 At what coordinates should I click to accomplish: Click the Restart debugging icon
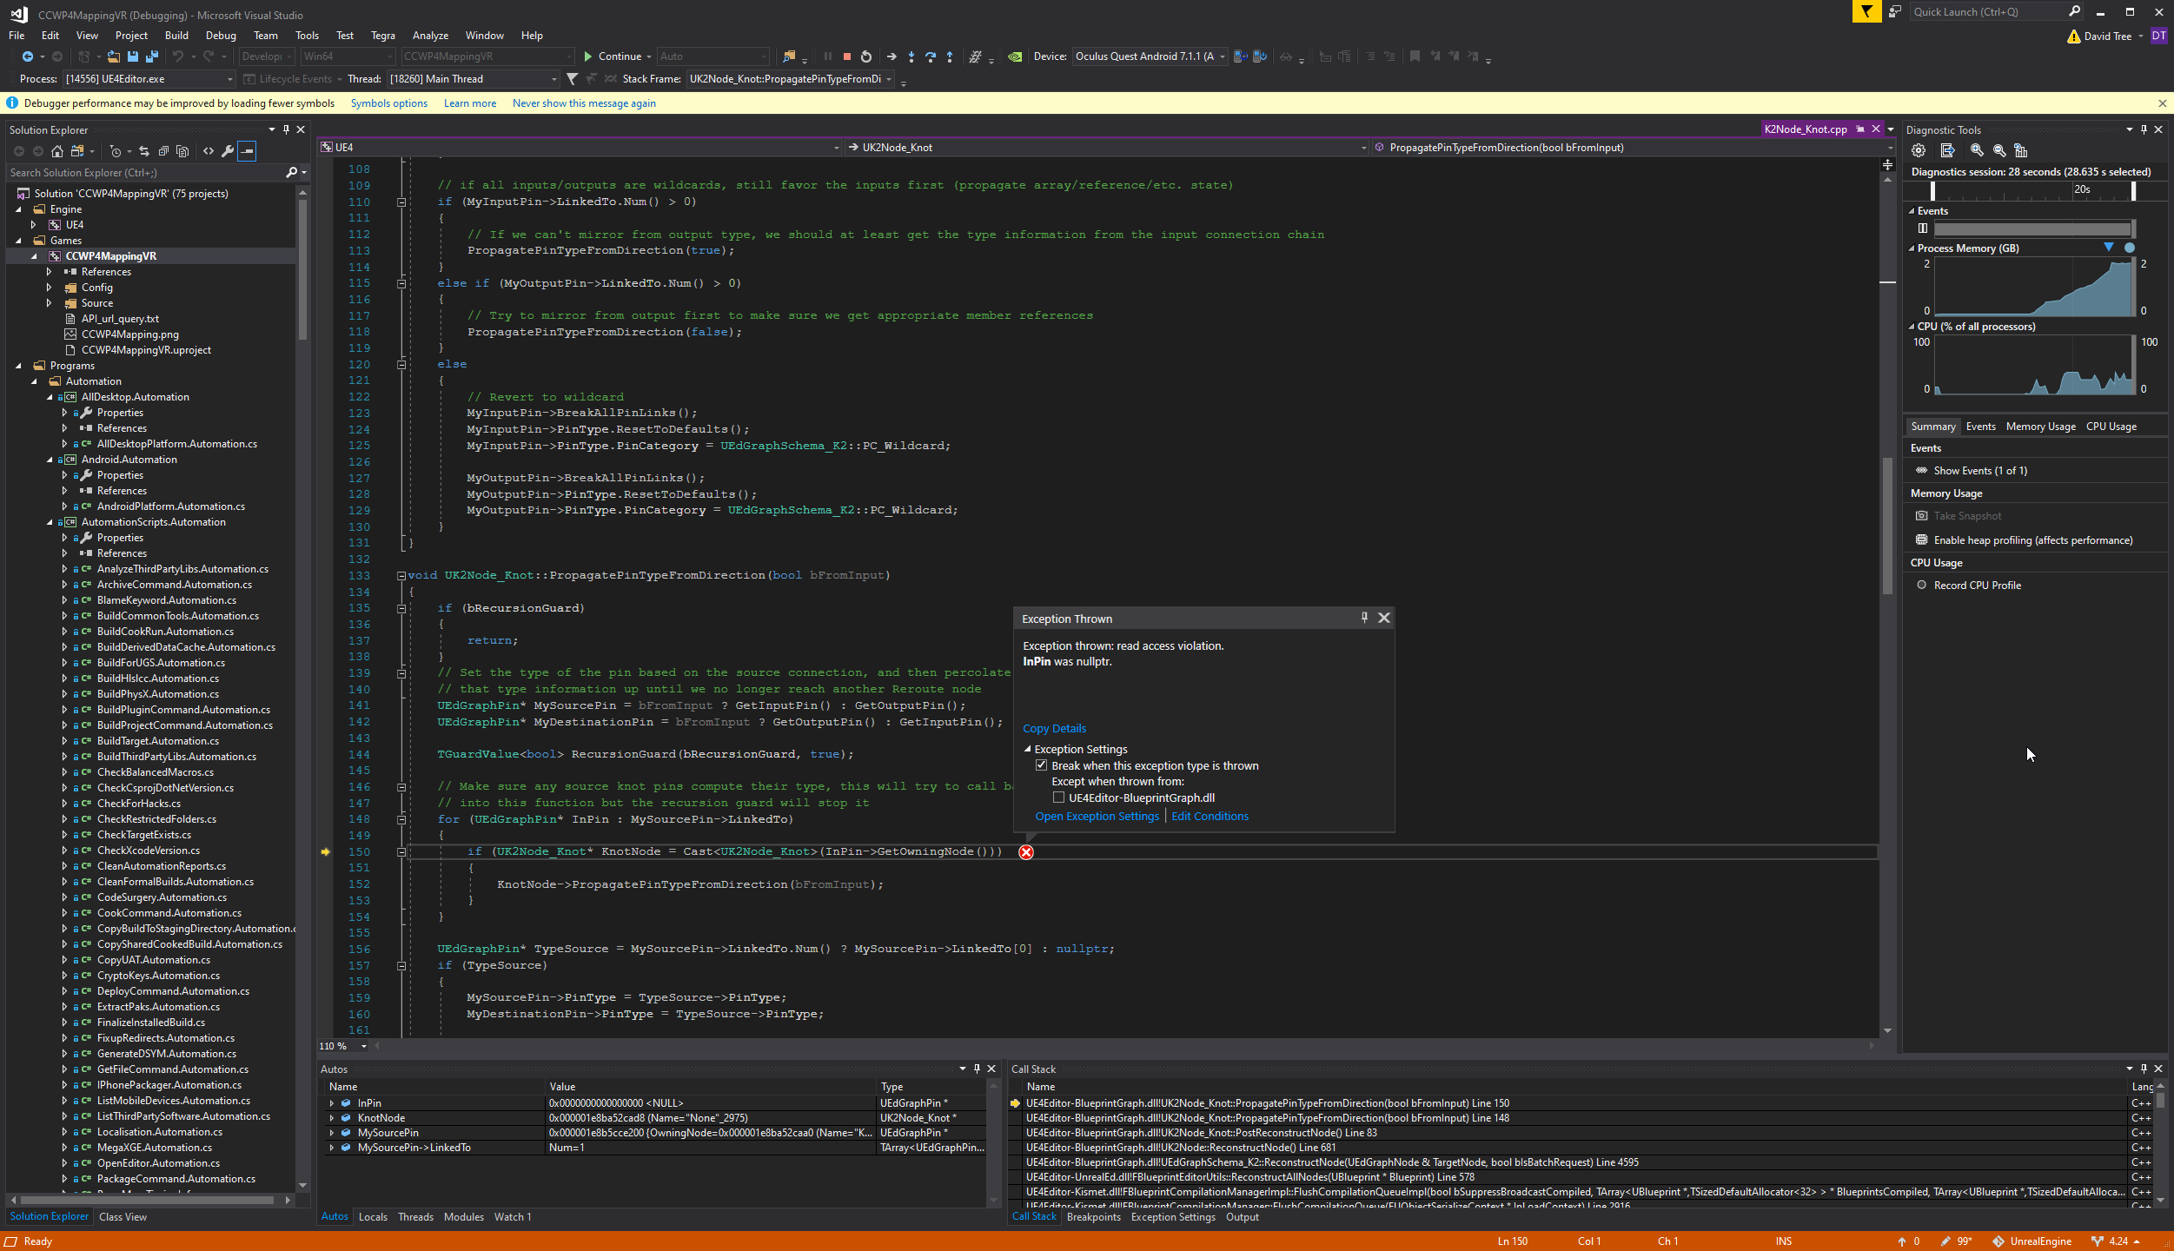[x=865, y=56]
